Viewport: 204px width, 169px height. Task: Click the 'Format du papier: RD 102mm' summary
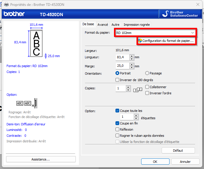coord(27,66)
